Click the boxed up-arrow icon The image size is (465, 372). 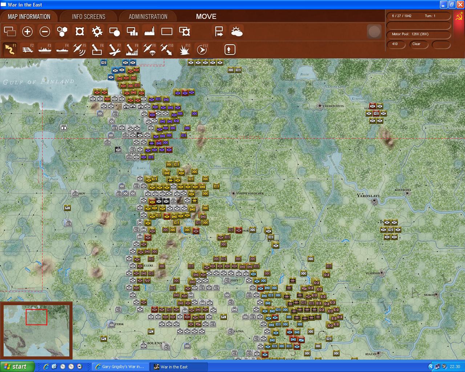tap(230, 49)
